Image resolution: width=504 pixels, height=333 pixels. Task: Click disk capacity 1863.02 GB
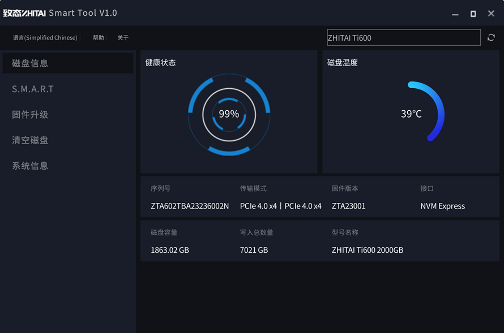tap(170, 250)
